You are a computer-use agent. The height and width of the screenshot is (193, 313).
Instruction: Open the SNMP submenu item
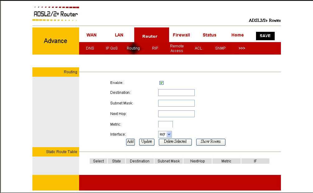[x=221, y=48]
